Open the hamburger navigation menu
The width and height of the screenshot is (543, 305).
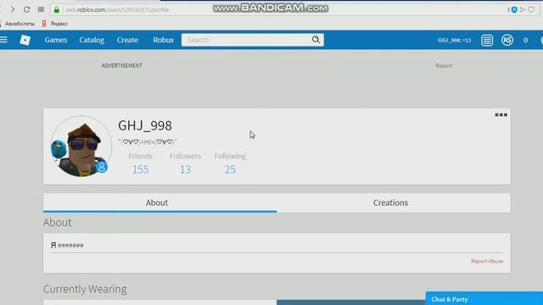(3, 40)
